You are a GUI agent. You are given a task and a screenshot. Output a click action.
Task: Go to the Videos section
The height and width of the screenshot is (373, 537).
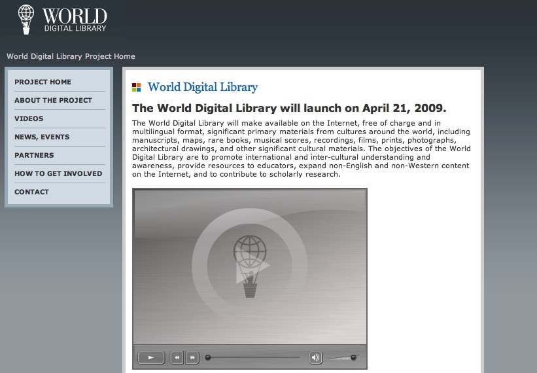29,118
